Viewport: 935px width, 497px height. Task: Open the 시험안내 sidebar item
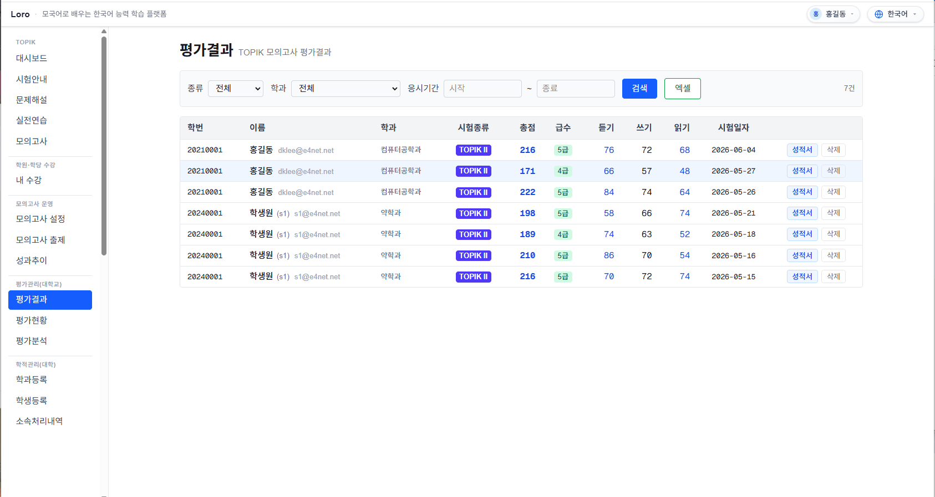click(x=50, y=79)
